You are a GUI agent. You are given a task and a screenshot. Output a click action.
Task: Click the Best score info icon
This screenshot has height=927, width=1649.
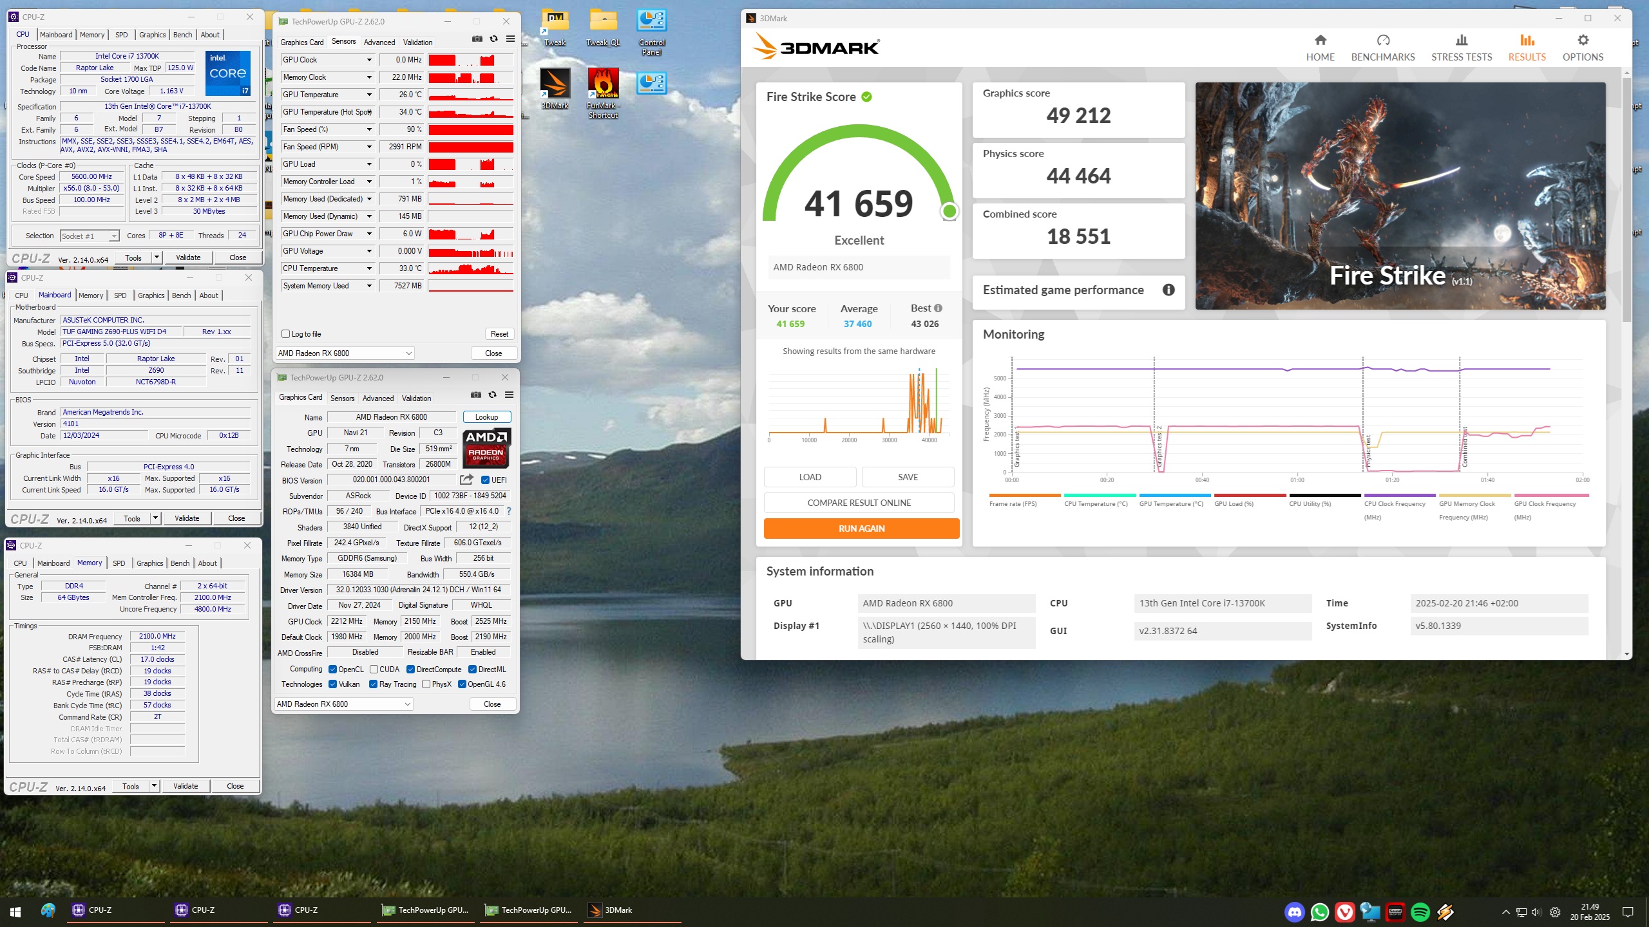[938, 308]
